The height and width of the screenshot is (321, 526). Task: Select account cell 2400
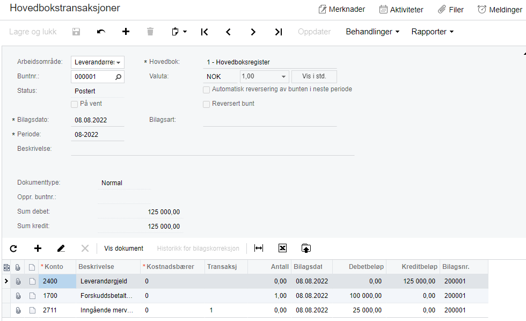(57, 281)
